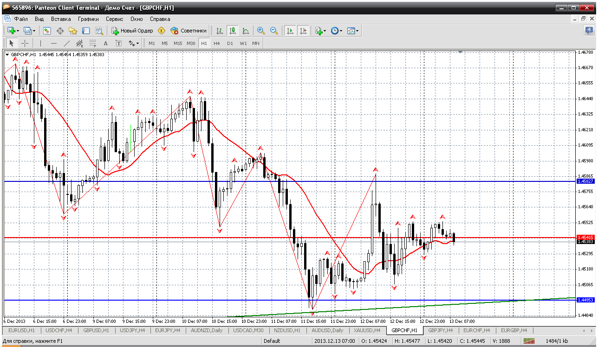Click the Новый Ордер button
This screenshot has height=347, width=598.
coord(132,31)
